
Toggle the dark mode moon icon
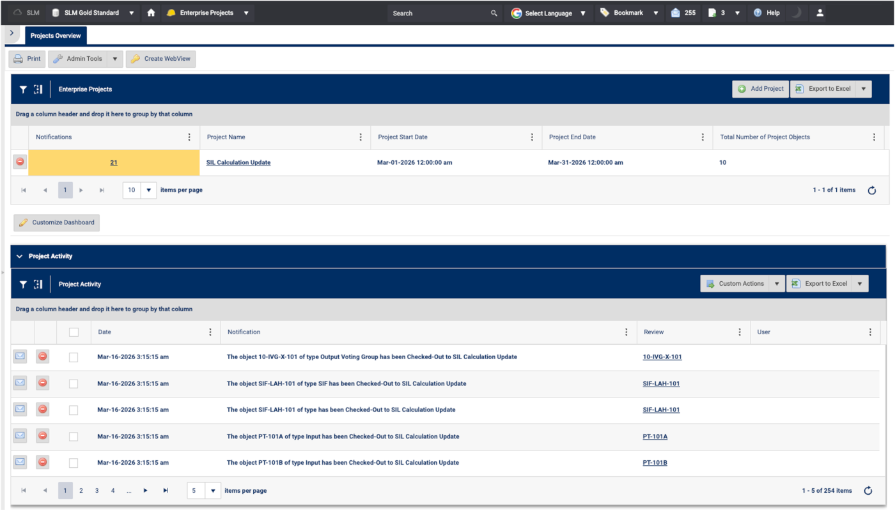[x=796, y=13]
